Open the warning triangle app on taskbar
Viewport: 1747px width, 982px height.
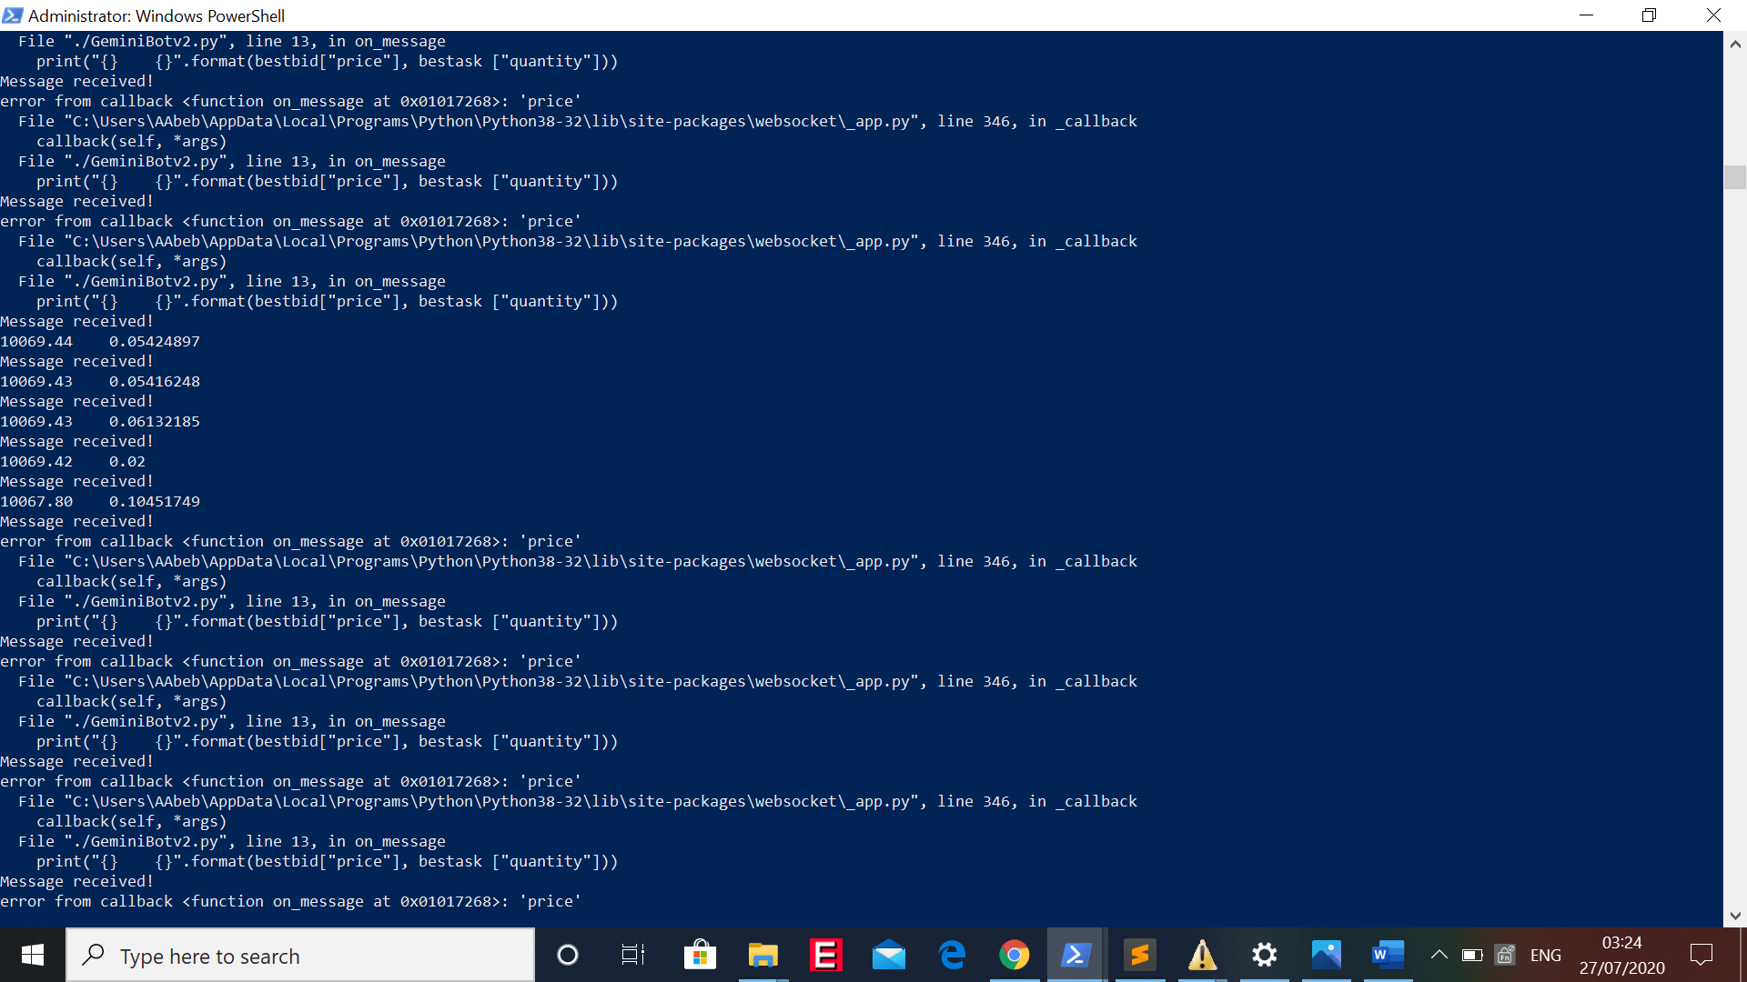click(x=1202, y=955)
